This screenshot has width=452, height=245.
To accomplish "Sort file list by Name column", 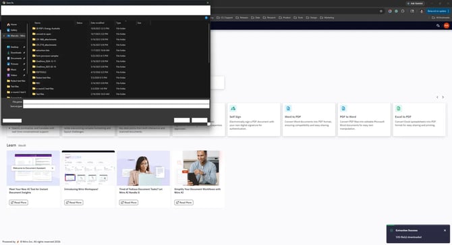I will pos(38,23).
